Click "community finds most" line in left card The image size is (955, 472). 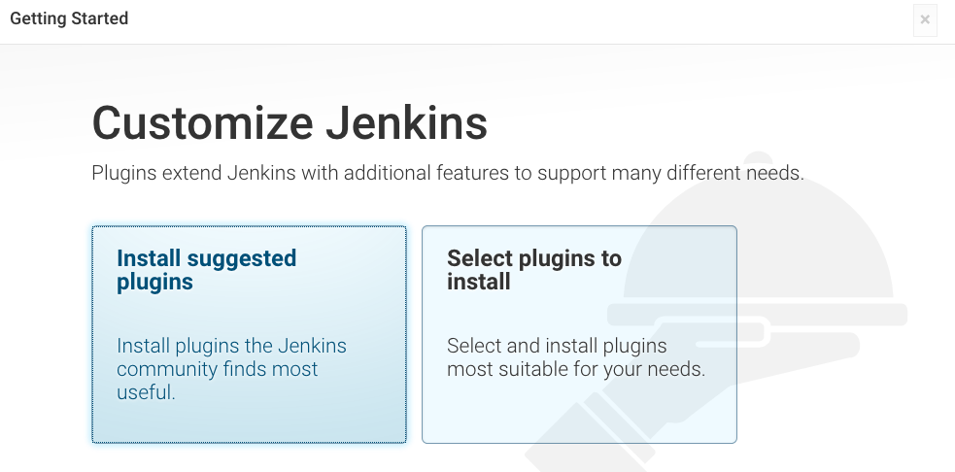217,369
